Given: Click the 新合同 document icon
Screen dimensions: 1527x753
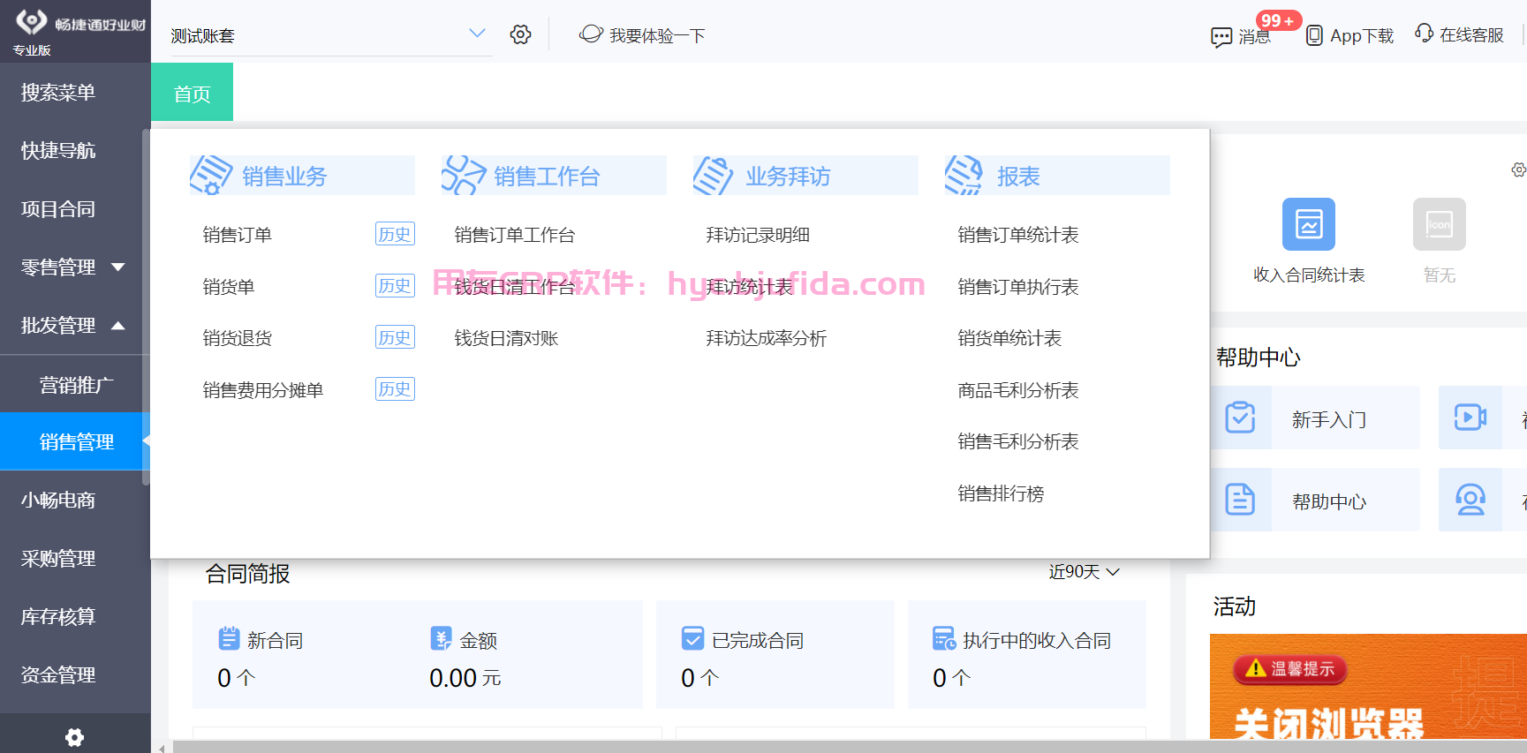Looking at the screenshot, I should (x=229, y=638).
